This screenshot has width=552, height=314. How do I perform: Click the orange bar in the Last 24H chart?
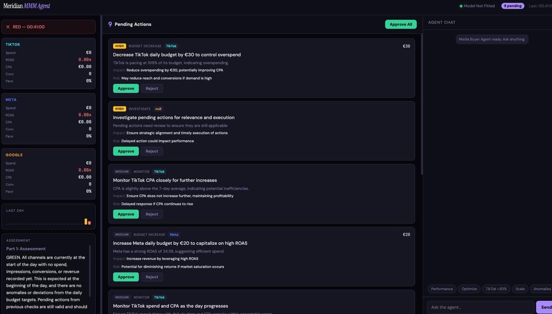pos(86,222)
